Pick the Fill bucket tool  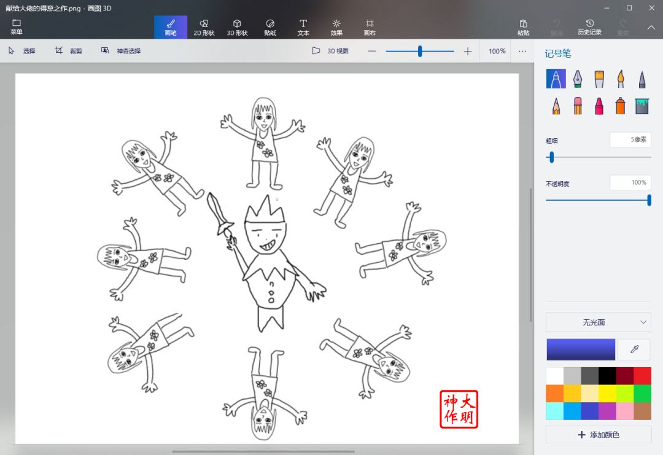coord(642,106)
